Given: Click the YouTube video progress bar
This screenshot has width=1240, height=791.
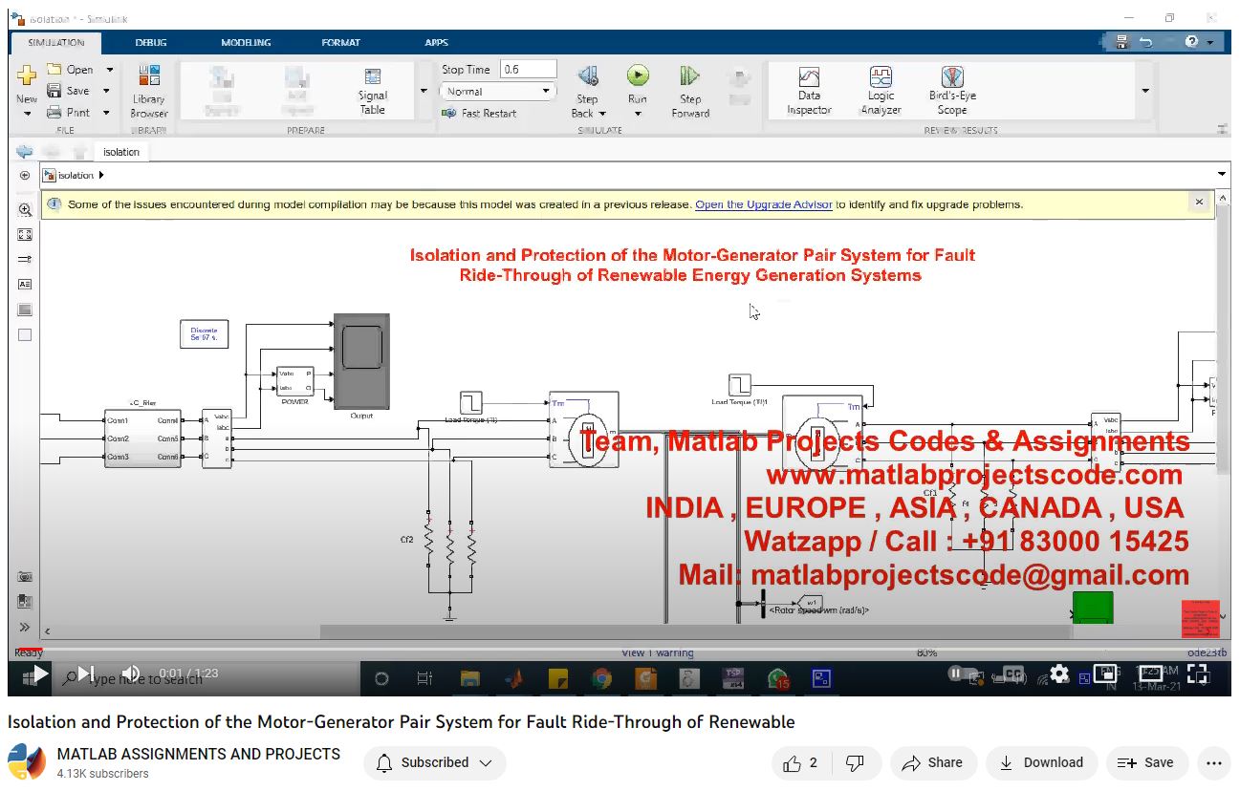Looking at the screenshot, I should (x=620, y=652).
